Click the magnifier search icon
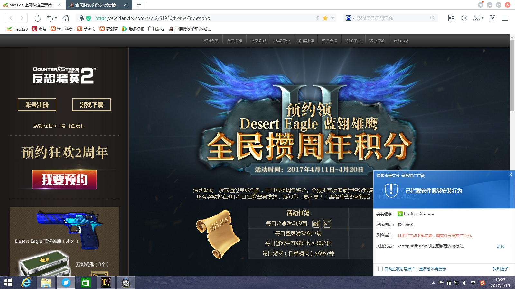 432,18
